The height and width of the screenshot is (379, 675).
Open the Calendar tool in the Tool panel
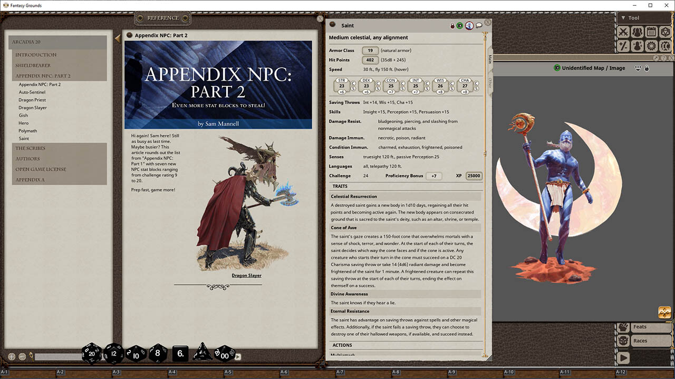pos(652,32)
